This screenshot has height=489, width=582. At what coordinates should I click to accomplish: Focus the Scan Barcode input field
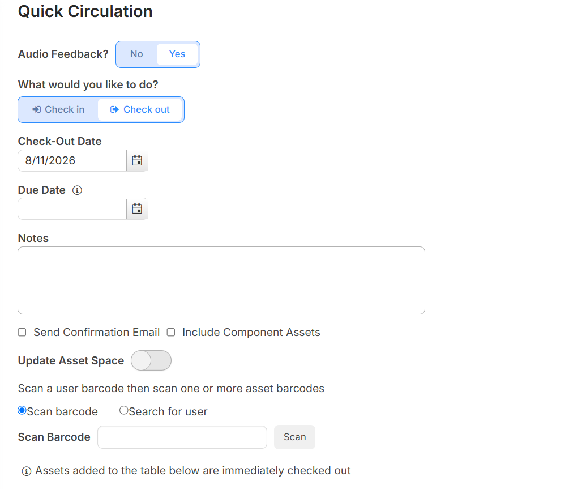click(x=182, y=437)
